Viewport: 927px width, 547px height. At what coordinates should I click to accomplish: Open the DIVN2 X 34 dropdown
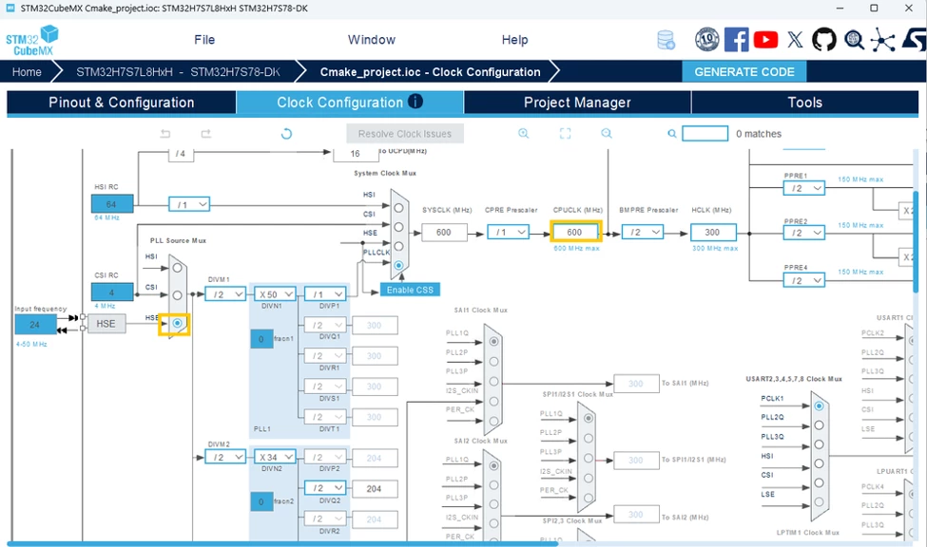275,457
